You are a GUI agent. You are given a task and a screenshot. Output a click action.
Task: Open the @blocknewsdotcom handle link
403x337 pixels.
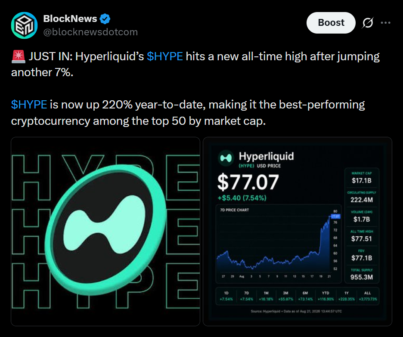[90, 32]
